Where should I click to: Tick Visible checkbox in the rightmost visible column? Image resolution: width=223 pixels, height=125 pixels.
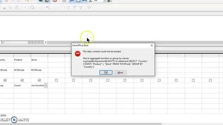(x=210, y=80)
